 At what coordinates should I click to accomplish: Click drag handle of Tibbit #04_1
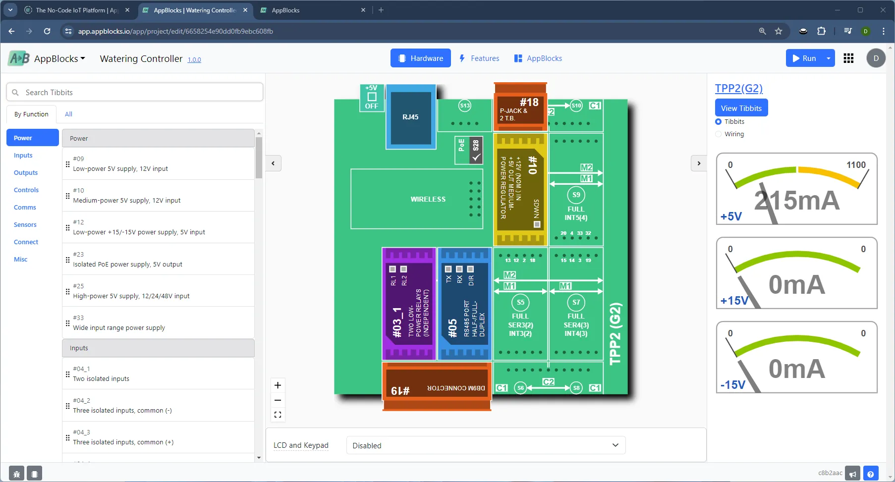coord(68,374)
